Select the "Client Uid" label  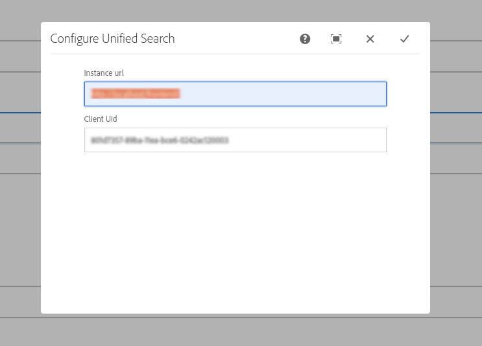tap(100, 119)
